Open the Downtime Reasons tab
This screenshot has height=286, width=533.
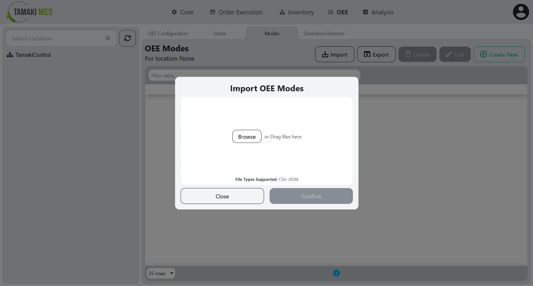(x=324, y=33)
